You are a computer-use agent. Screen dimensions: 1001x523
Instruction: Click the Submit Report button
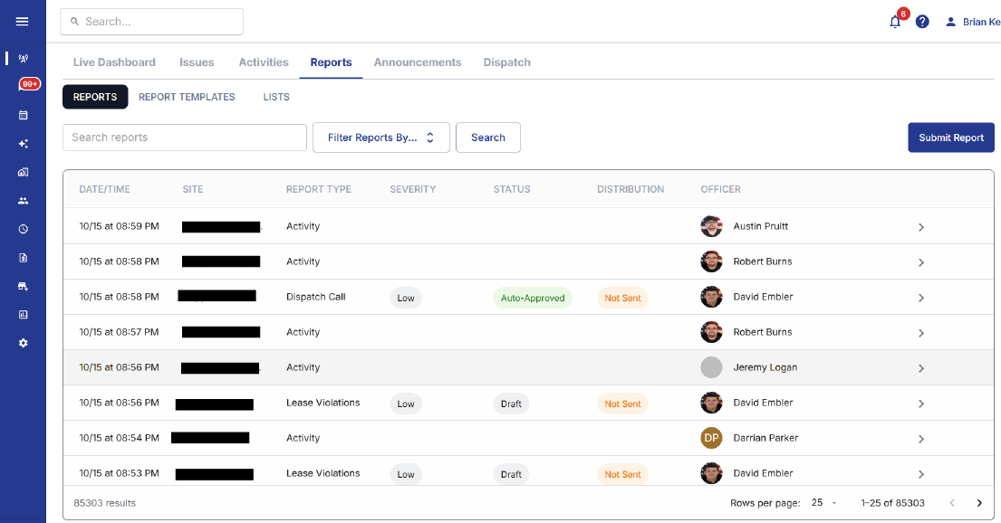tap(951, 138)
